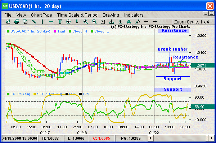Click the Resistance label under Break Higher
The image size is (216, 143).
pyautogui.click(x=185, y=57)
